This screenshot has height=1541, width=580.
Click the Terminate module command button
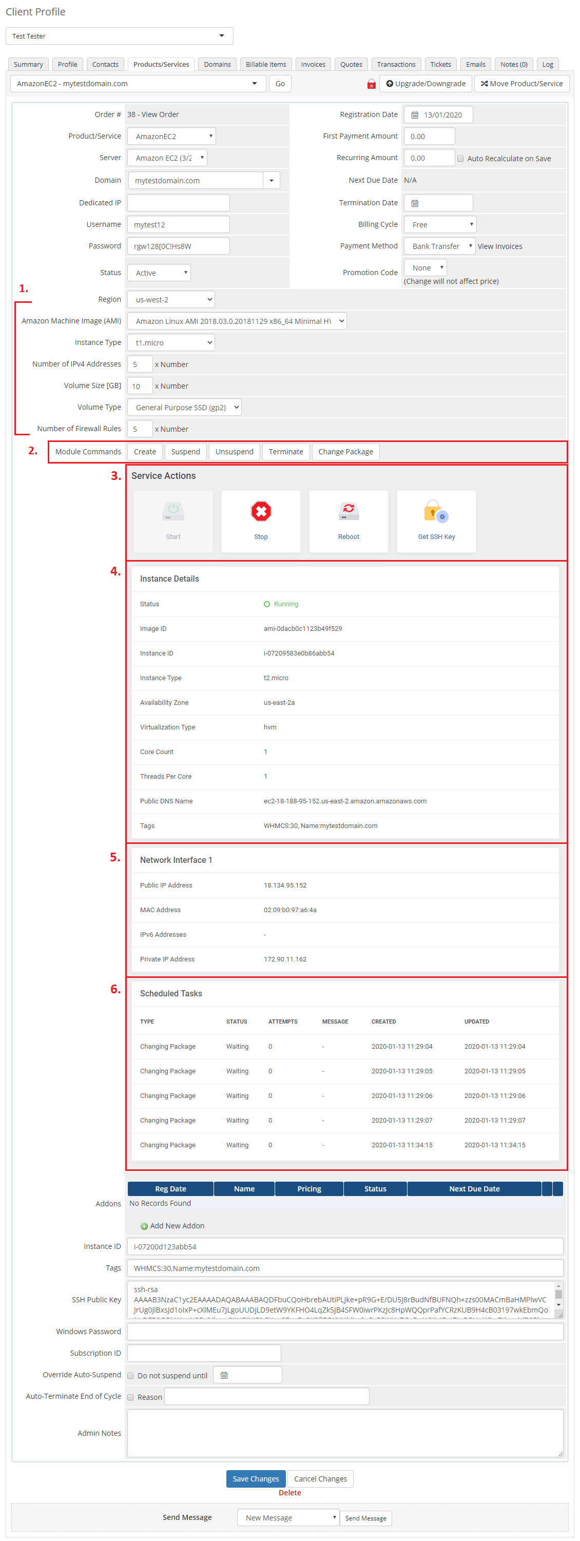[286, 452]
